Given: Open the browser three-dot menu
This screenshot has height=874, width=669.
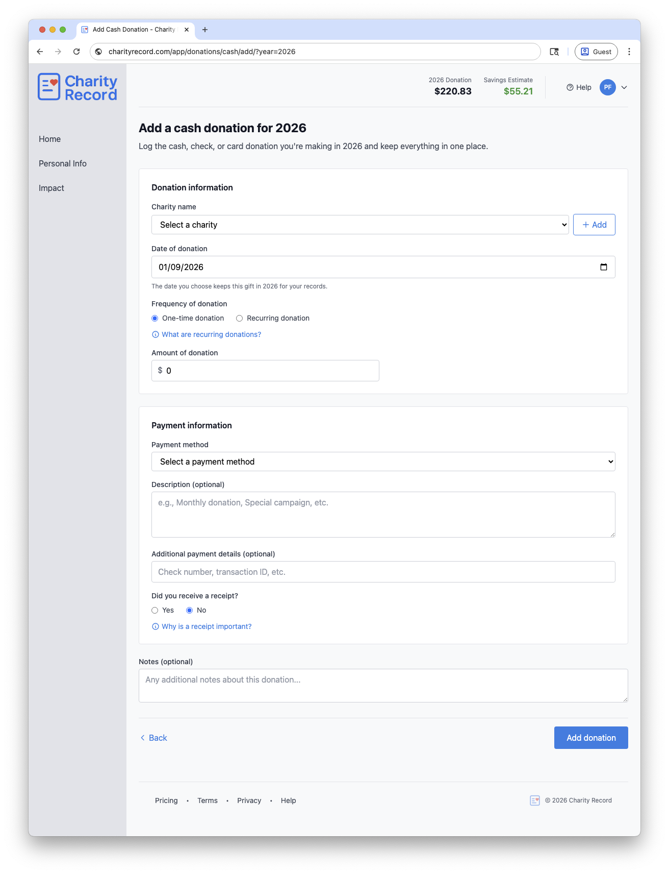Looking at the screenshot, I should (629, 52).
